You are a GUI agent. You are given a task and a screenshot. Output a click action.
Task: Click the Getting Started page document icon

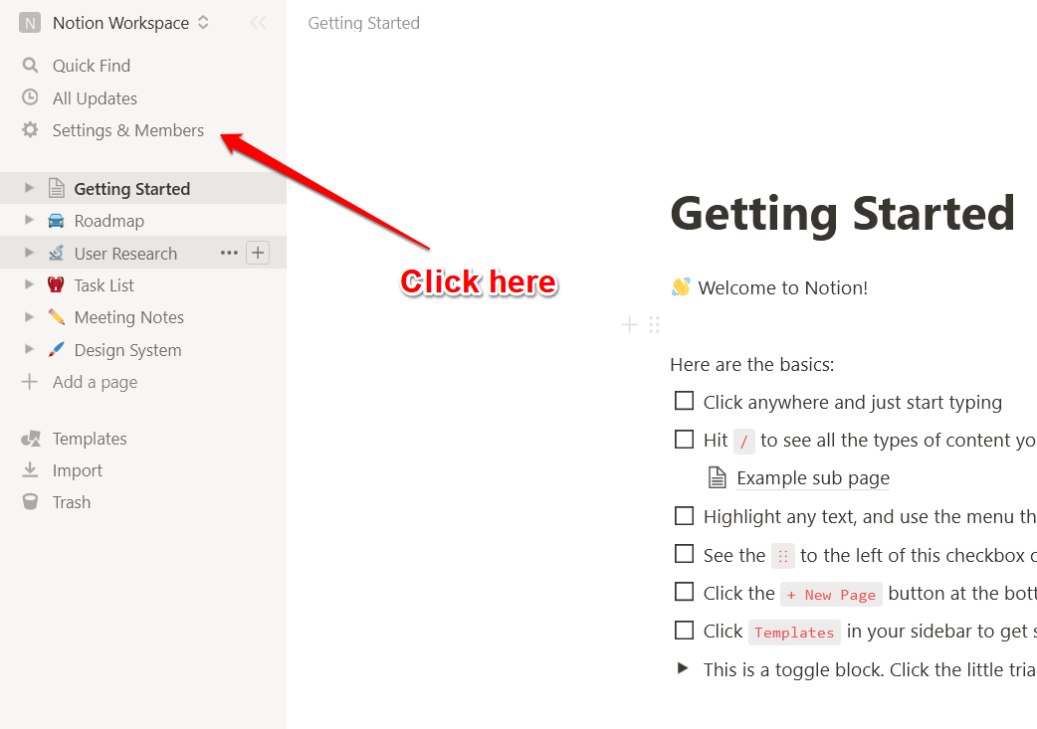pos(56,188)
